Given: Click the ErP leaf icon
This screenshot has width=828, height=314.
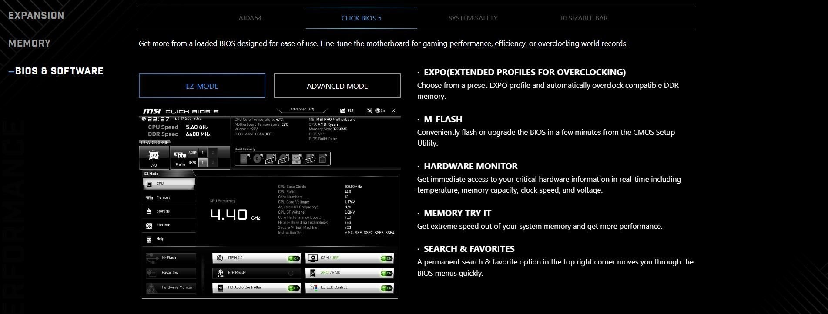Looking at the screenshot, I should (220, 273).
